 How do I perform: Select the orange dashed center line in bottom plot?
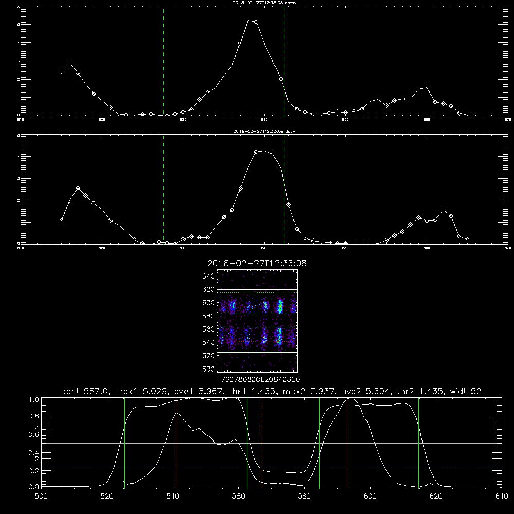pos(262,443)
